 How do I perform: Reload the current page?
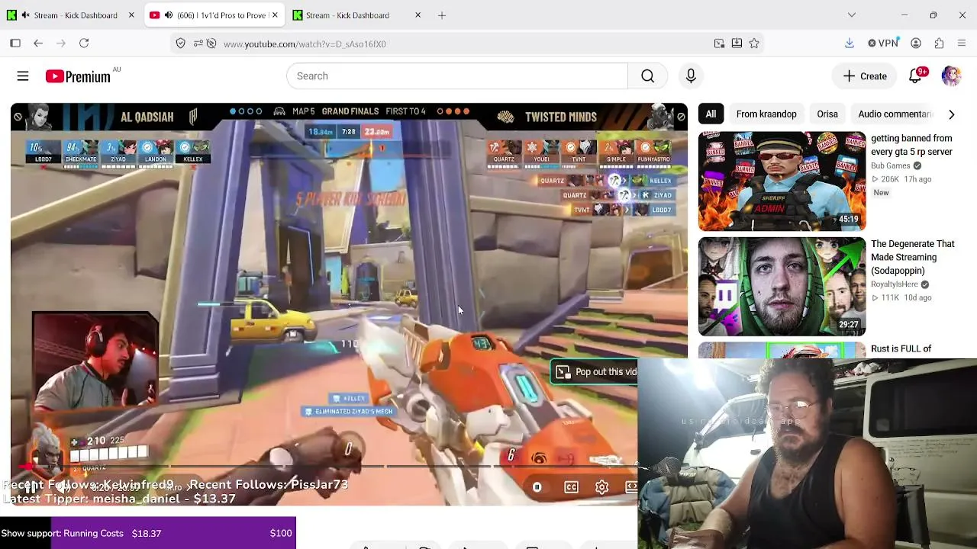[84, 43]
